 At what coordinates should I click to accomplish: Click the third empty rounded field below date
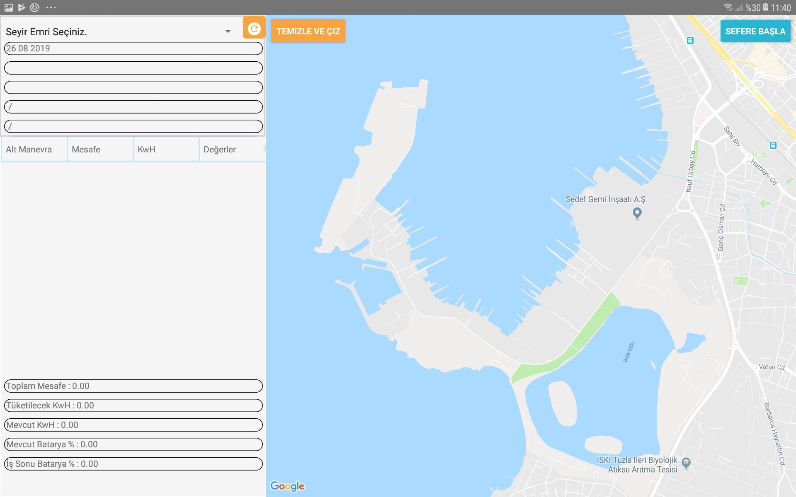pos(133,87)
